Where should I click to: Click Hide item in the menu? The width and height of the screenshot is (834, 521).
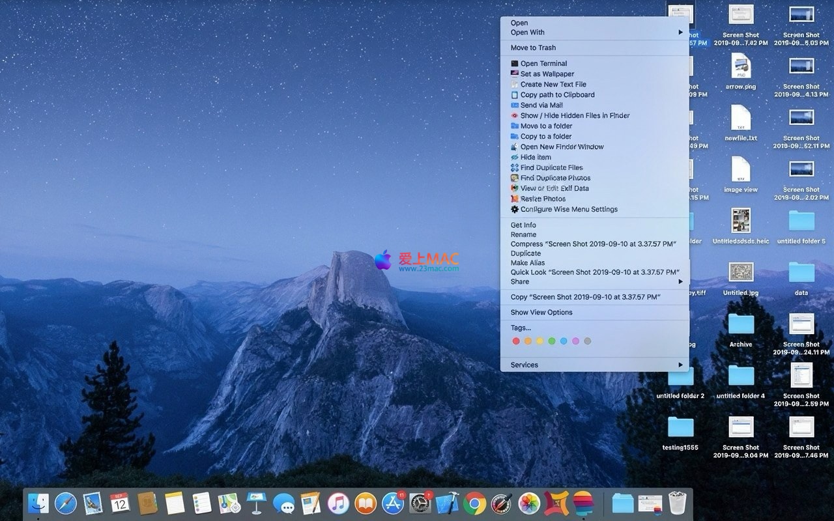pyautogui.click(x=535, y=158)
